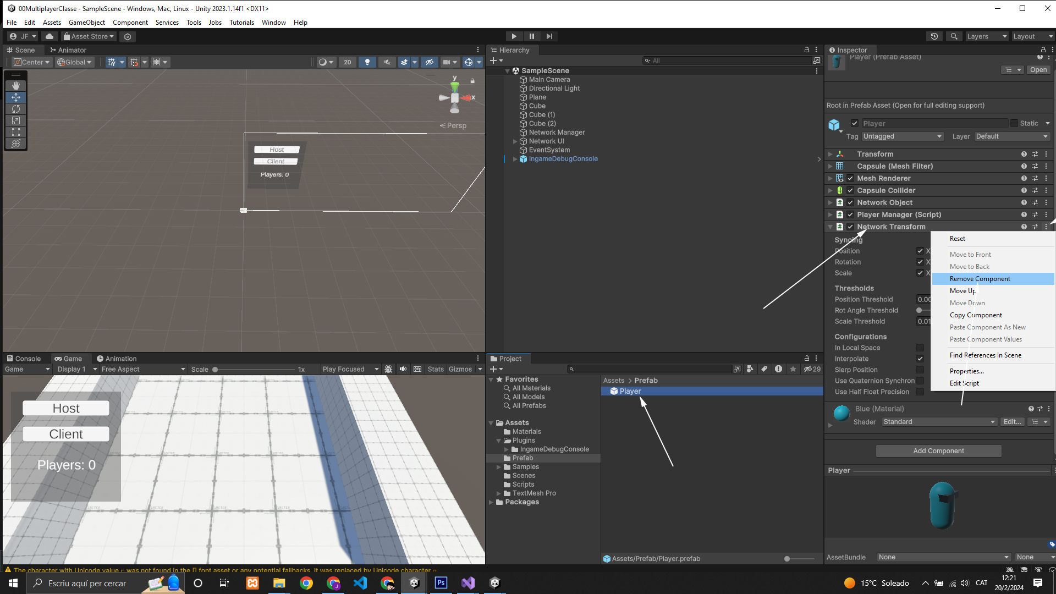
Task: Toggle 2D view mode in Scene
Action: click(x=347, y=62)
